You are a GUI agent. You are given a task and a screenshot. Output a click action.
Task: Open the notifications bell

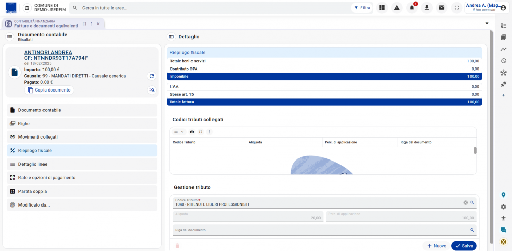tap(412, 8)
